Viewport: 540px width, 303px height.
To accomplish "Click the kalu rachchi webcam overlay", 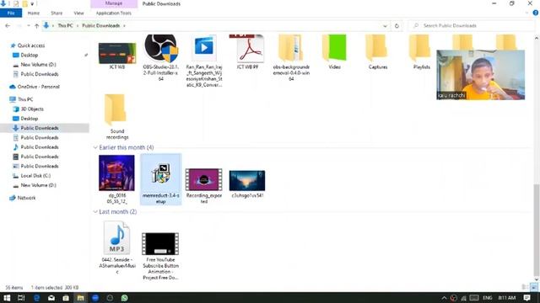I will [480, 75].
